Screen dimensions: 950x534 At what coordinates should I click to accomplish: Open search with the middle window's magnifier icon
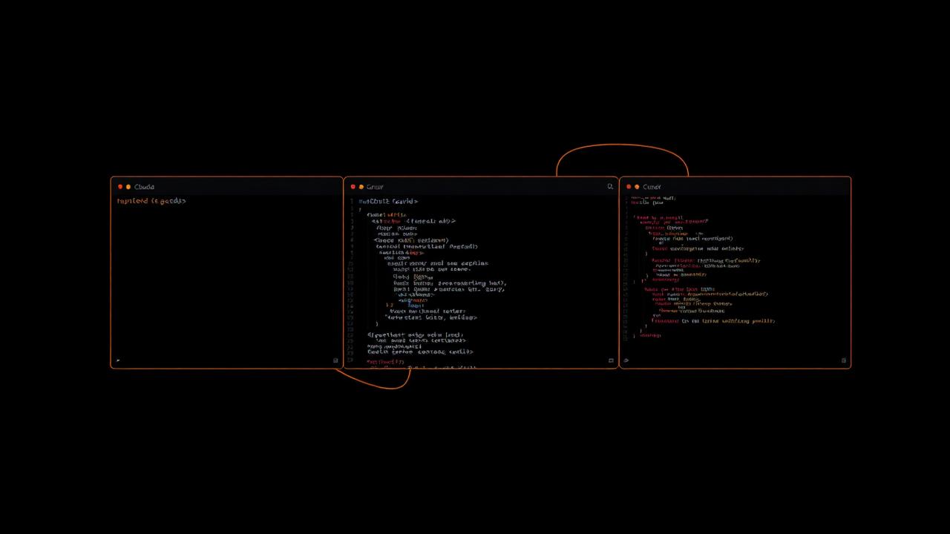pos(610,187)
